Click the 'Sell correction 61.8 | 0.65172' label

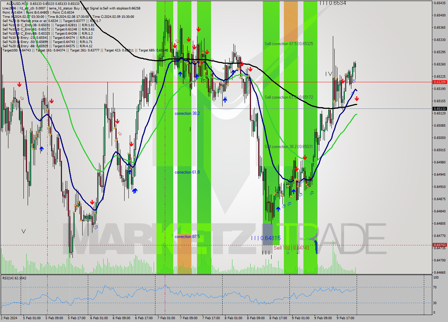point(289,97)
